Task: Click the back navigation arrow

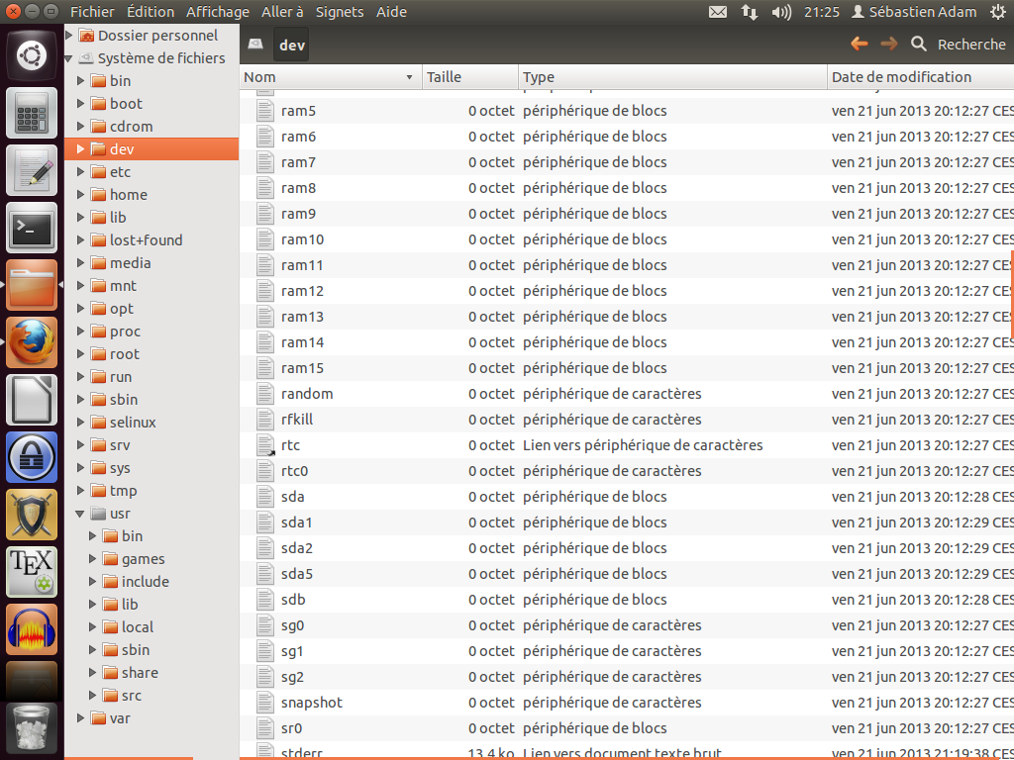Action: (x=859, y=44)
